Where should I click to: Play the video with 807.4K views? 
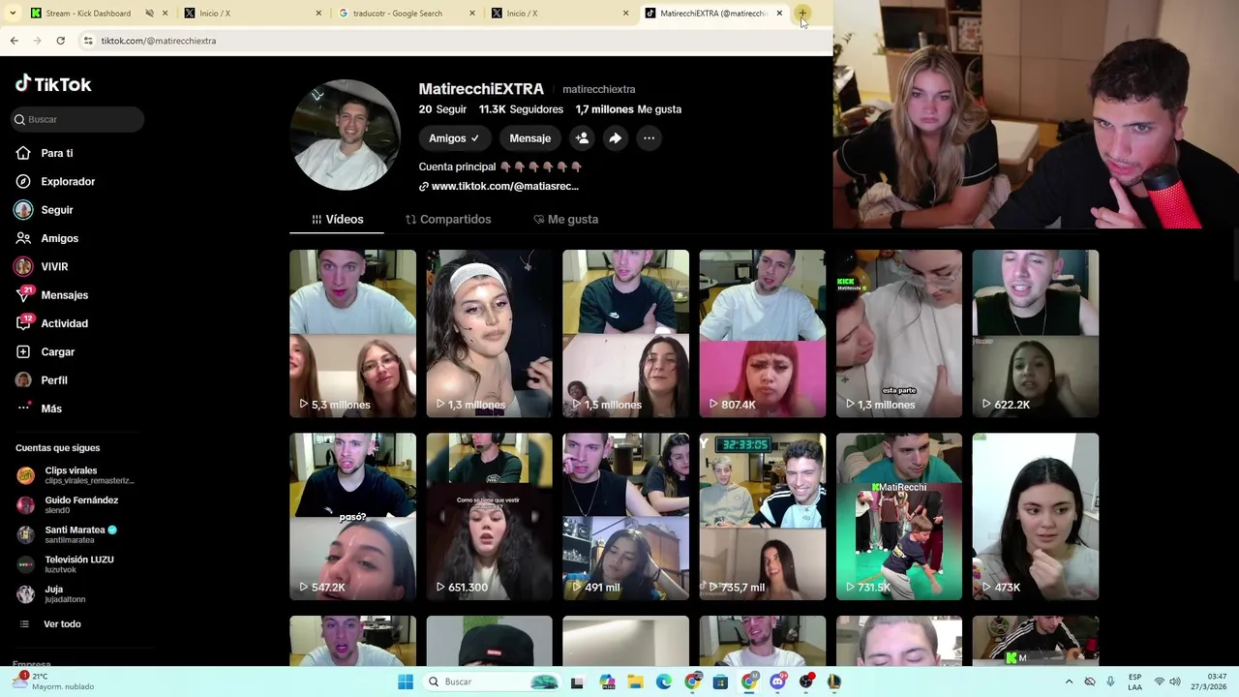tap(762, 333)
